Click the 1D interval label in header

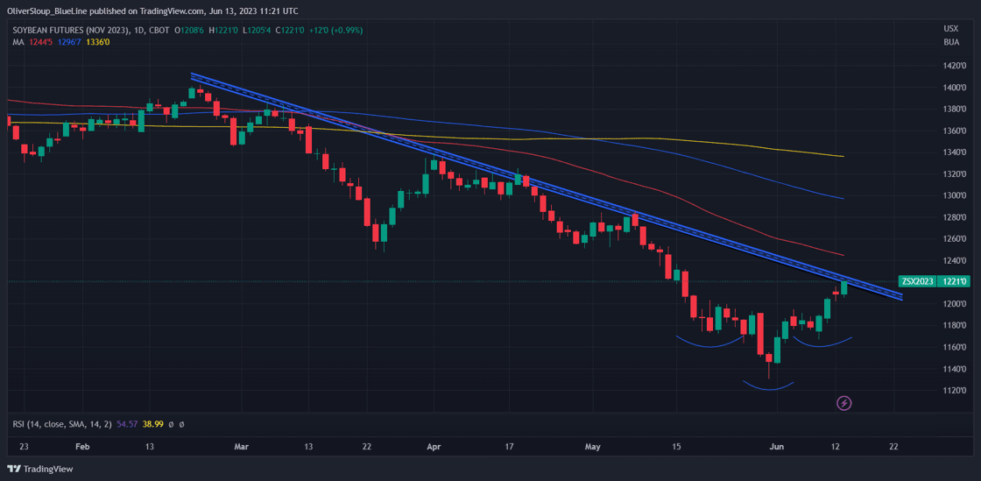point(141,30)
